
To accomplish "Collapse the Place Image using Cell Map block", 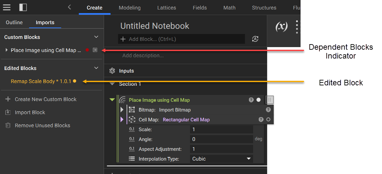I will [x=112, y=100].
